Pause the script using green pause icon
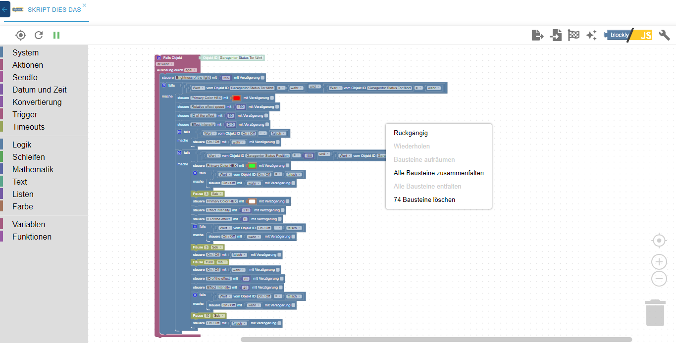This screenshot has width=676, height=343. point(56,35)
